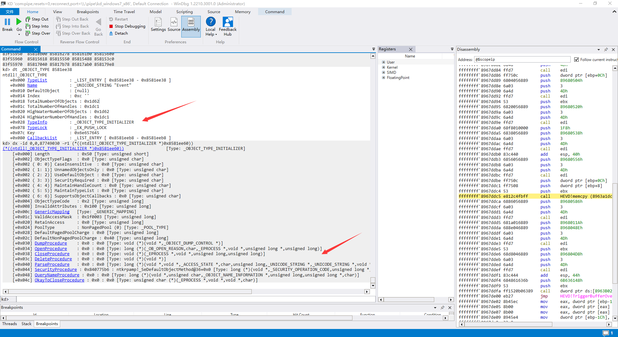The image size is (618, 337).
Task: Open the Registers window dropdown arrow
Action: 452,49
